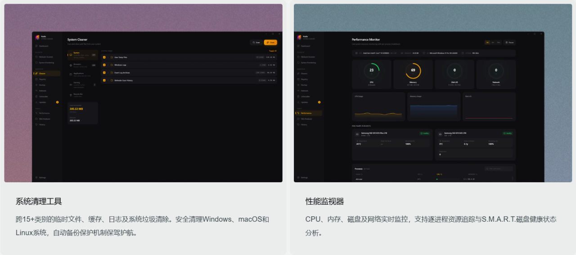Click Registry icon in System Cleaner window sidebar
This screenshot has width=576, height=255.
click(36, 79)
